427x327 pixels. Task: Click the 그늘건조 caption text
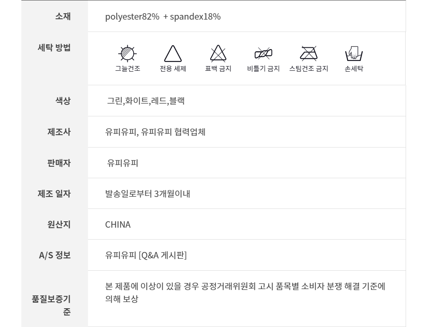coord(127,69)
